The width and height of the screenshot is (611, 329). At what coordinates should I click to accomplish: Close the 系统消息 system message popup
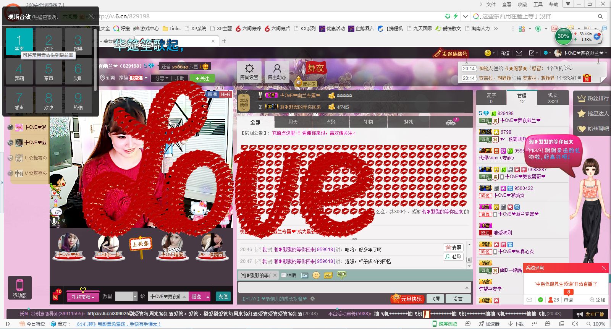pyautogui.click(x=604, y=268)
